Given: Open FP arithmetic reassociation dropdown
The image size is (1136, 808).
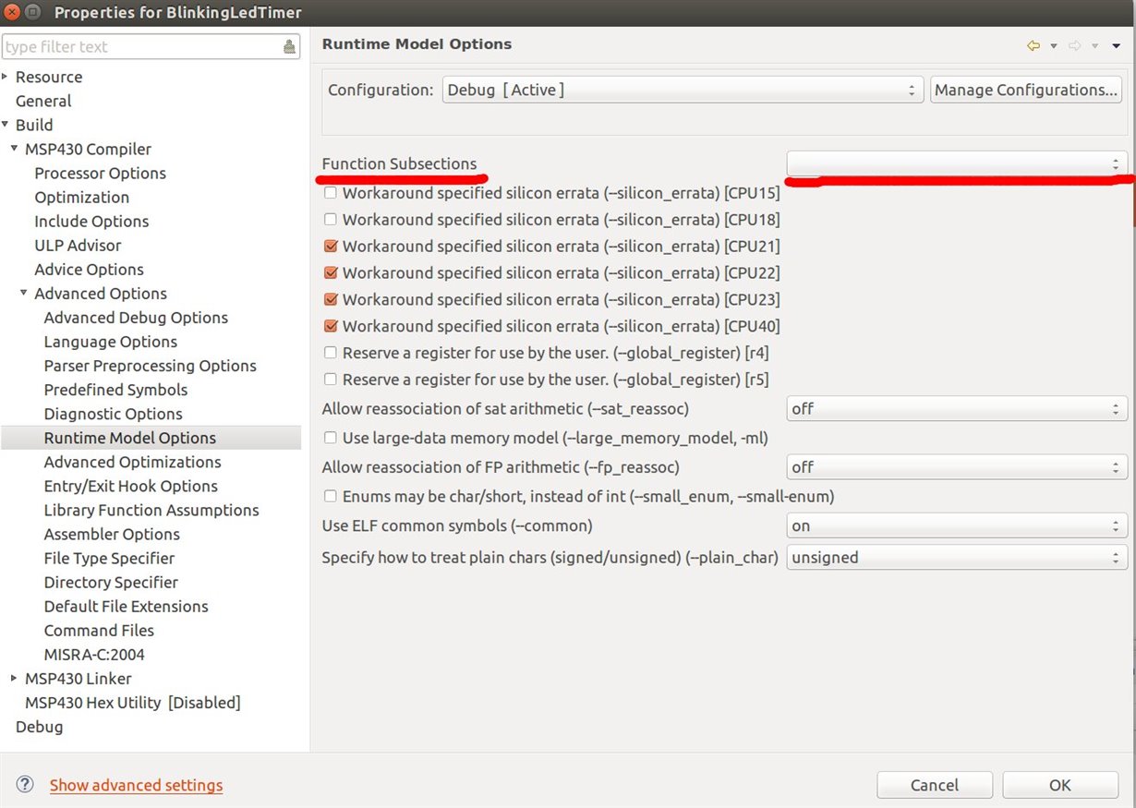Looking at the screenshot, I should pyautogui.click(x=957, y=467).
